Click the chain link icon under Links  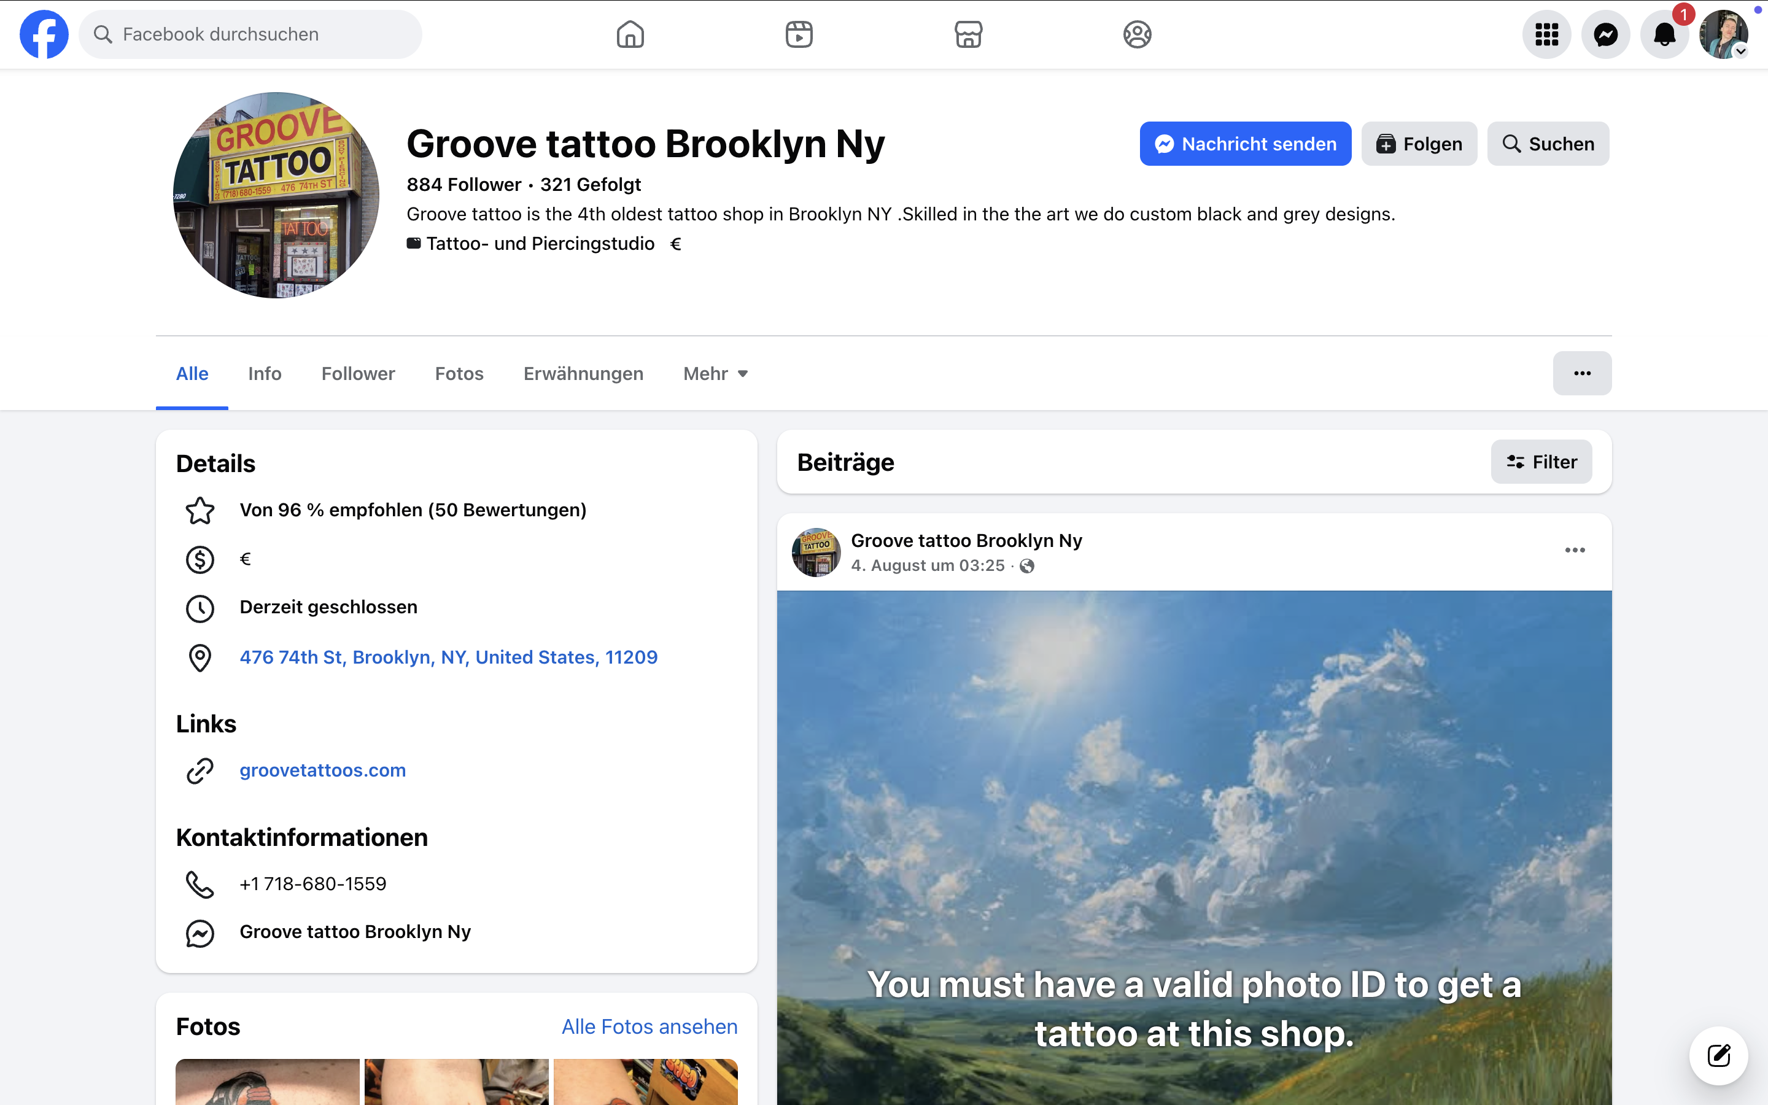[200, 771]
